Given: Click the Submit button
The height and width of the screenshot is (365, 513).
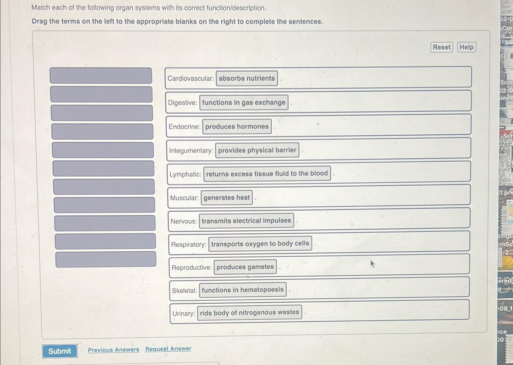Looking at the screenshot, I should coord(60,351).
